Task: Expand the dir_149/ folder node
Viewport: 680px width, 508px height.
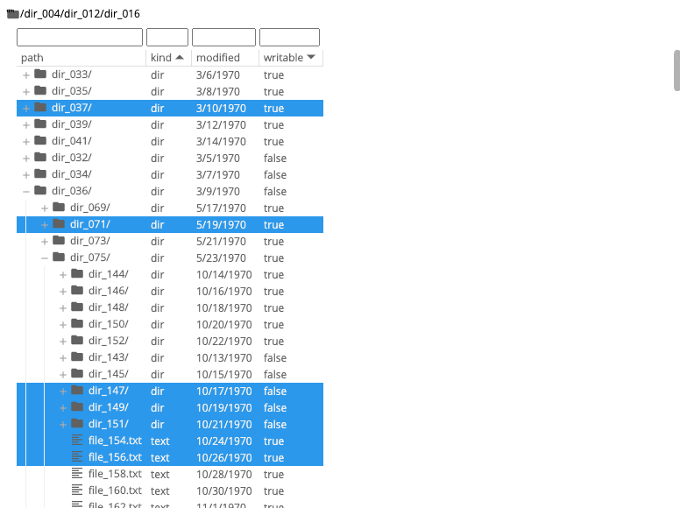Action: pos(63,408)
